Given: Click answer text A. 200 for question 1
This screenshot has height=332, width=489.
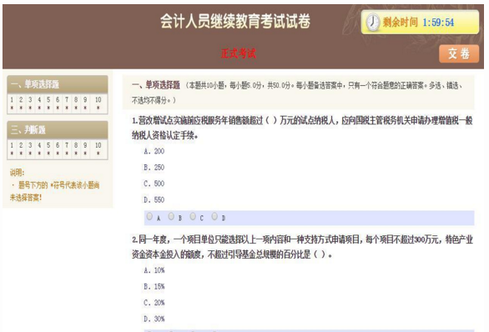Looking at the screenshot, I should click(154, 151).
